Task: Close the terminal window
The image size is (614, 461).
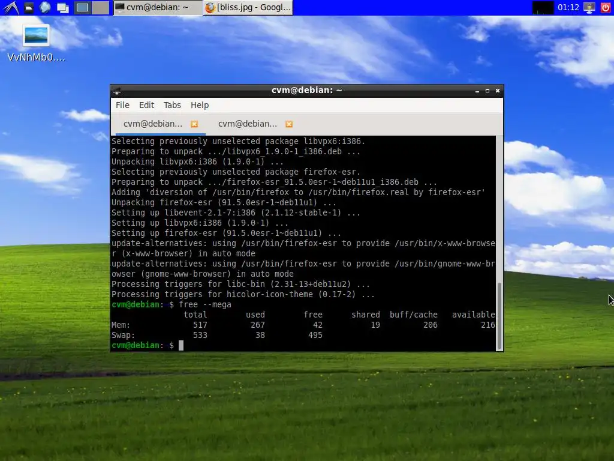Action: 498,91
